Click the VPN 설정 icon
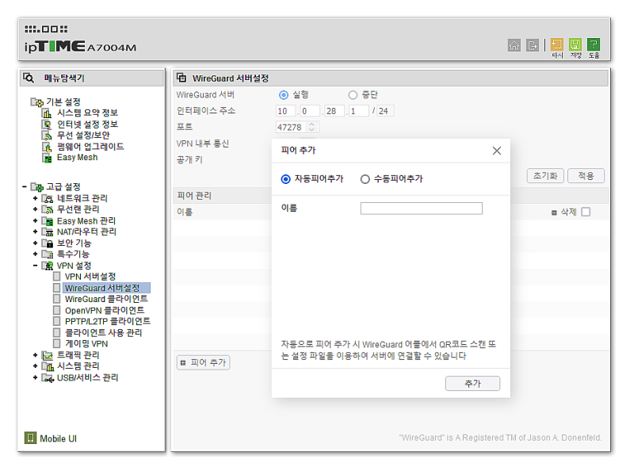The width and height of the screenshot is (634, 467). click(x=48, y=266)
